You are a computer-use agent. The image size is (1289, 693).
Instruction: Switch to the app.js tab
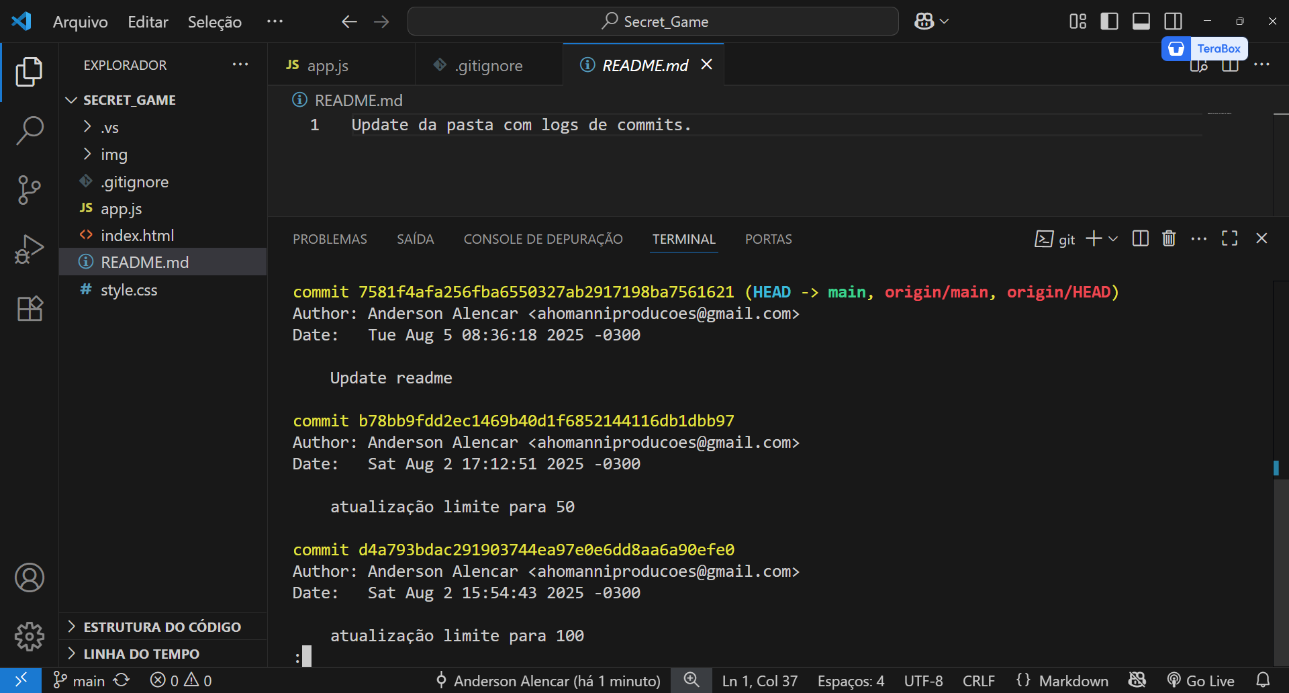click(x=341, y=65)
